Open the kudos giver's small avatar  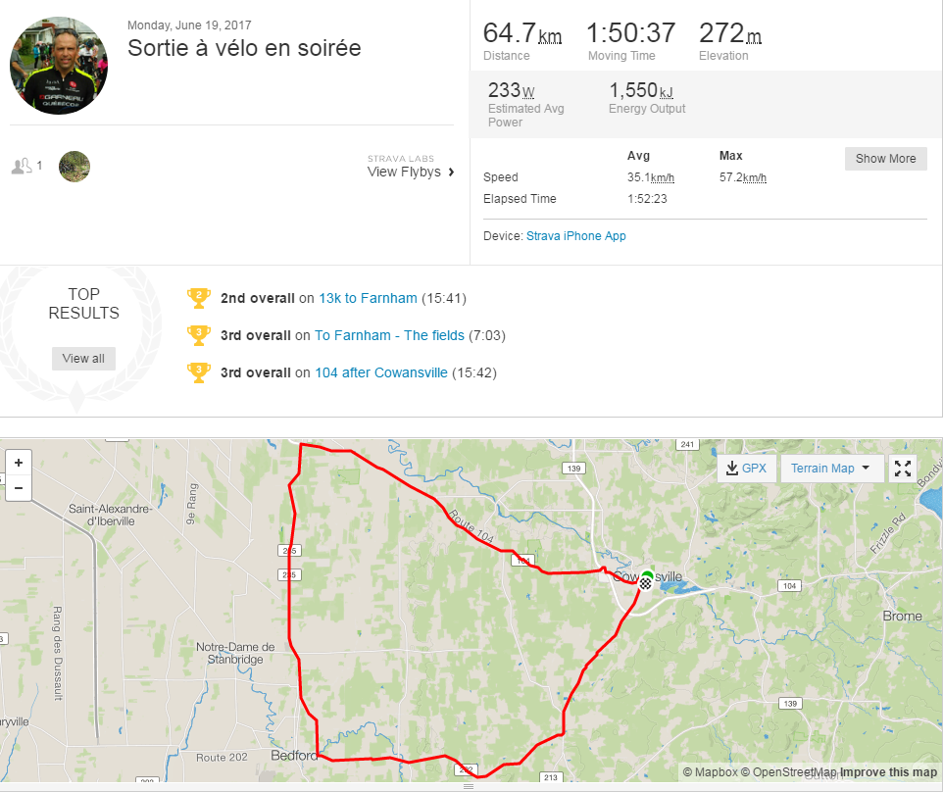point(74,166)
